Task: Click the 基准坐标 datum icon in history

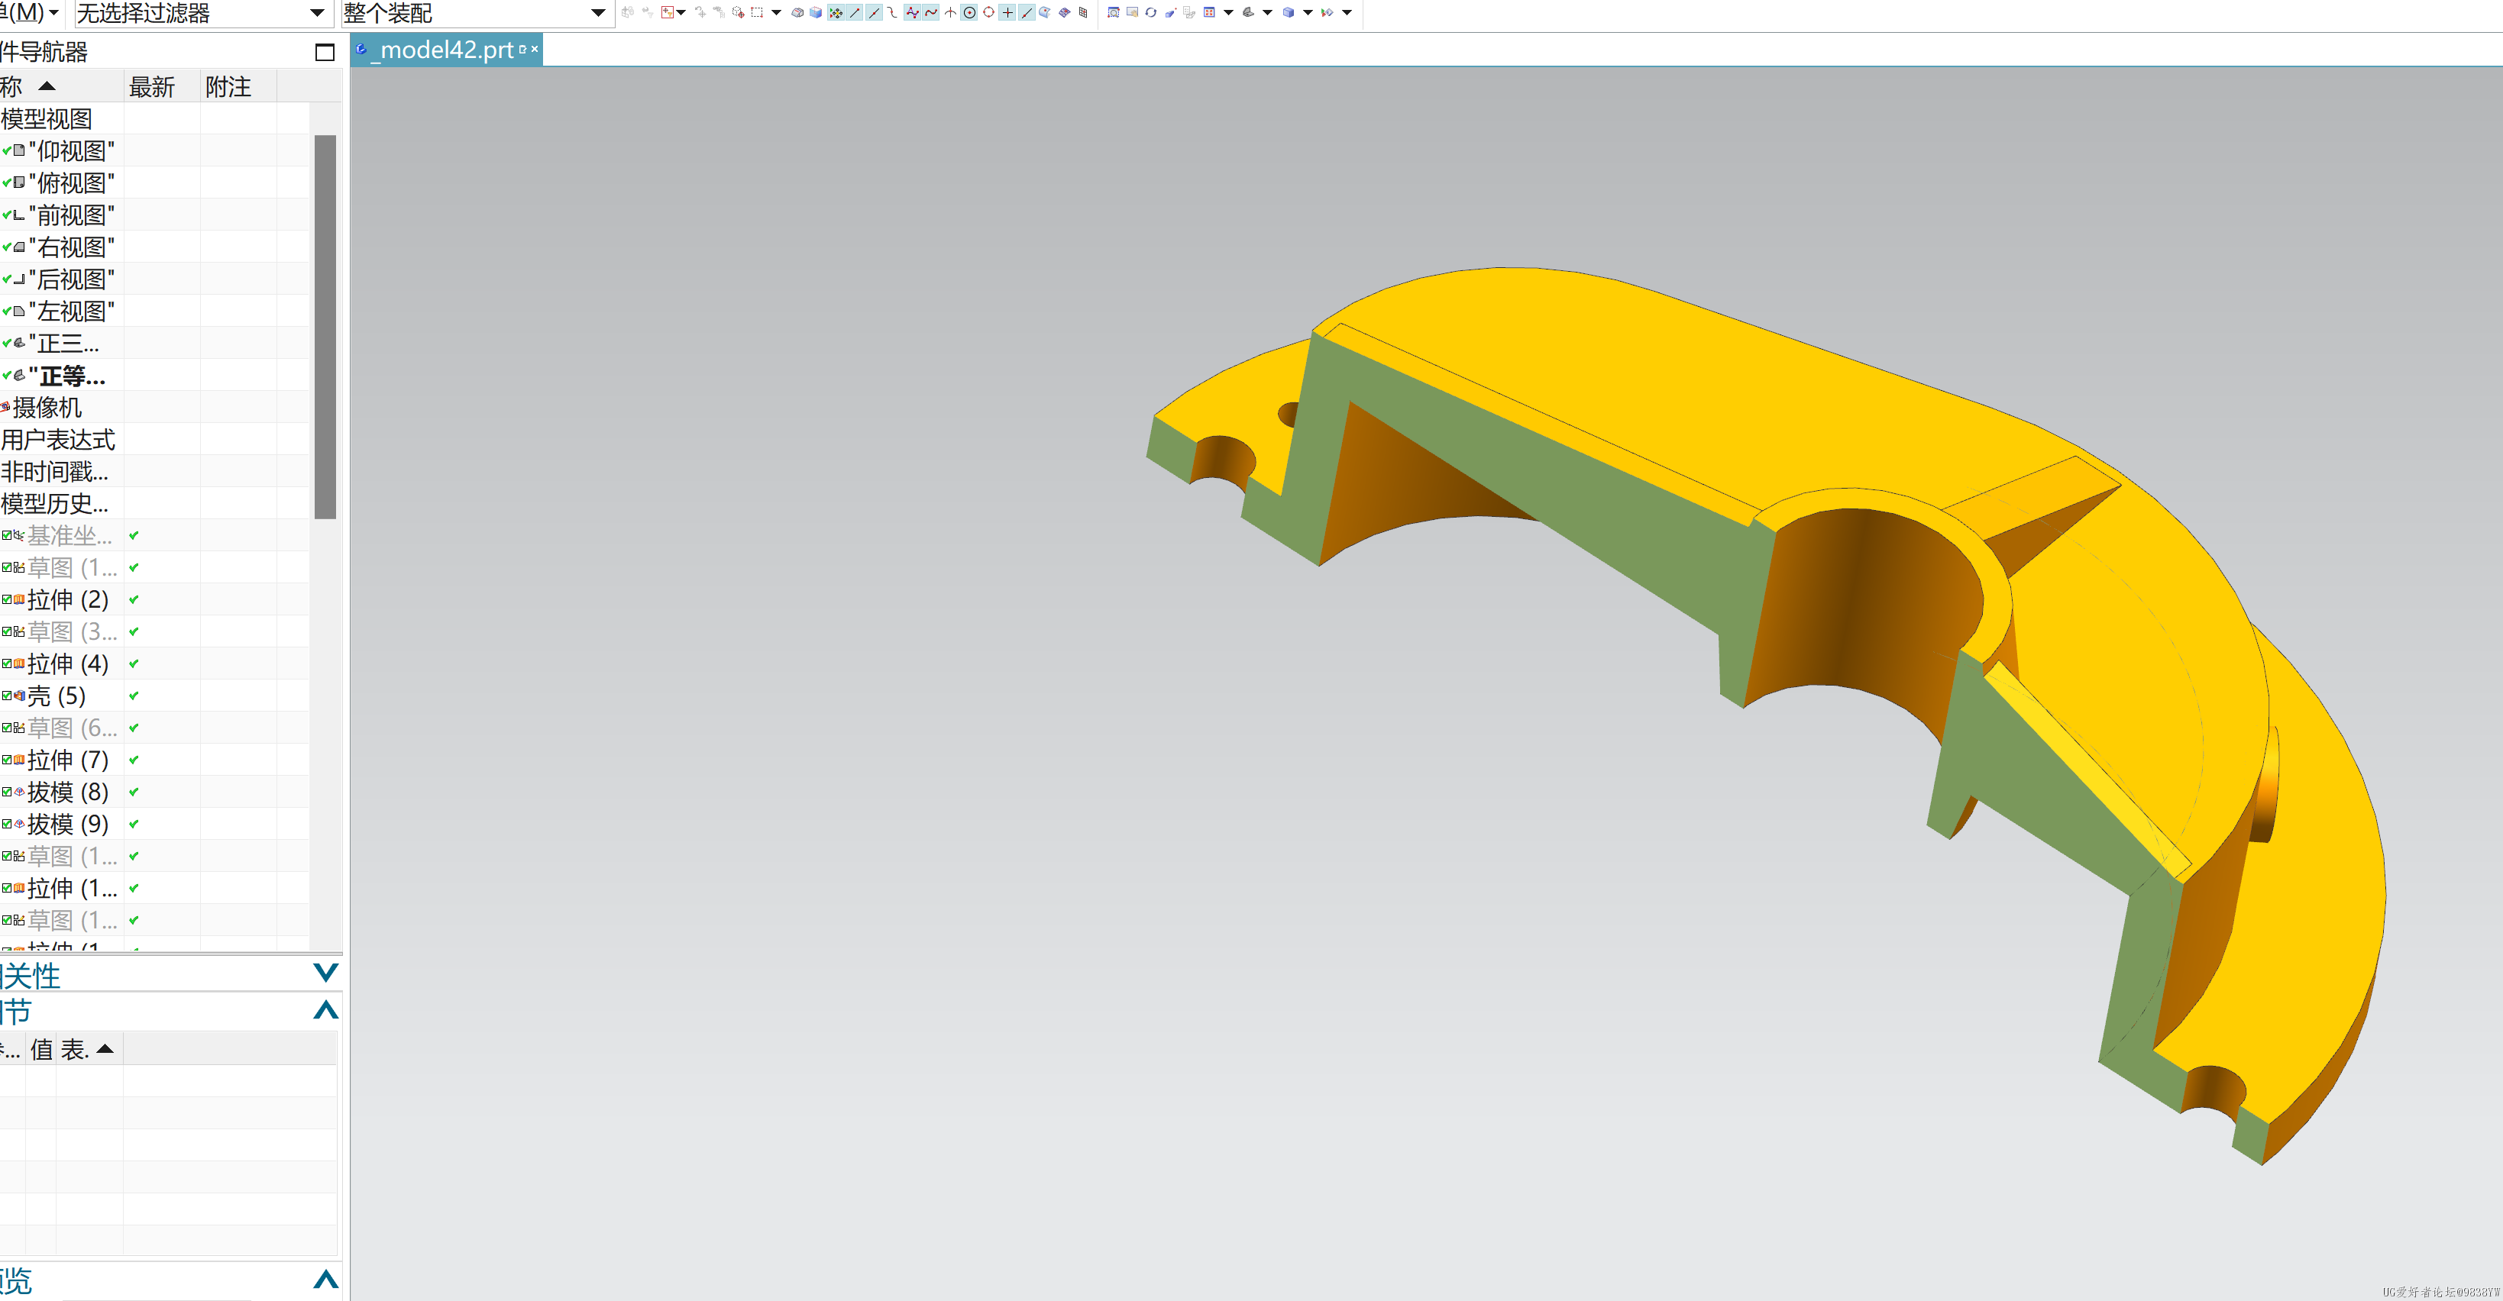Action: point(19,535)
